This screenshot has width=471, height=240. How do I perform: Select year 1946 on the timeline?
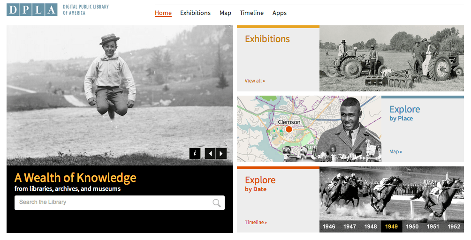coord(328,226)
